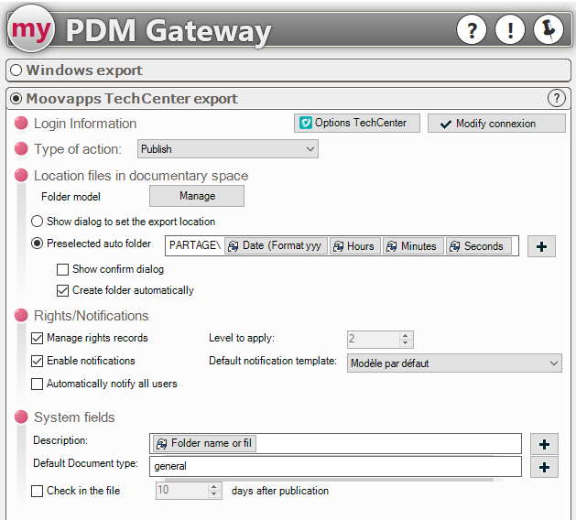
Task: Increase the Level to apply spinner value
Action: tap(407, 335)
